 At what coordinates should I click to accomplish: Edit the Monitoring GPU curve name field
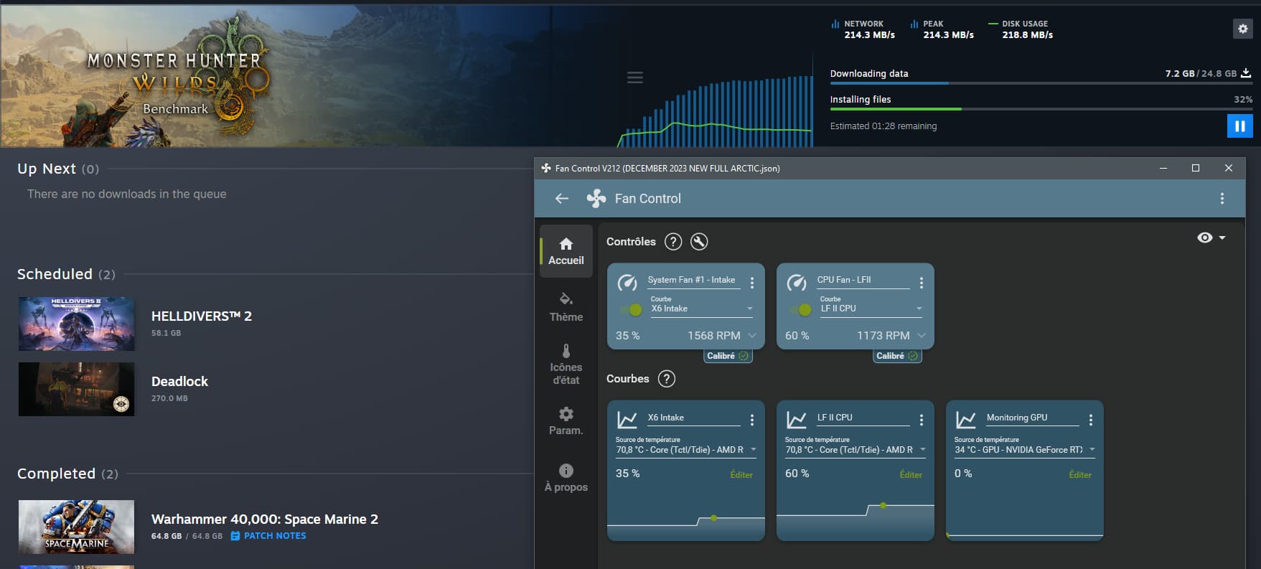point(1032,418)
